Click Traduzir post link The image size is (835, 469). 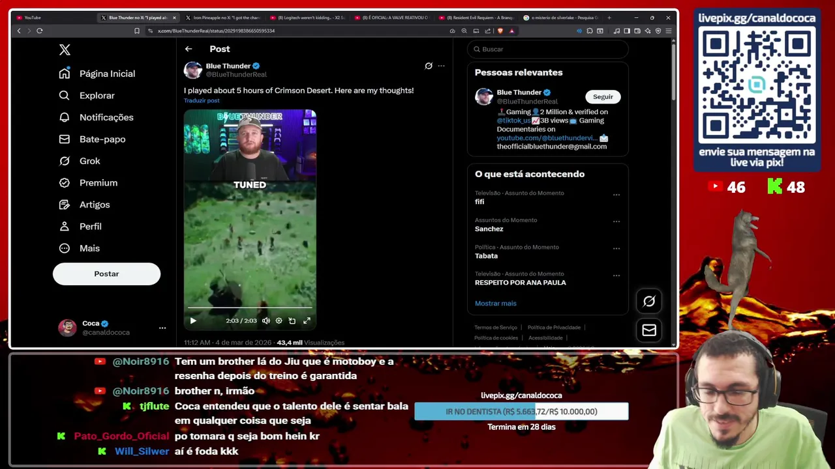coord(202,100)
